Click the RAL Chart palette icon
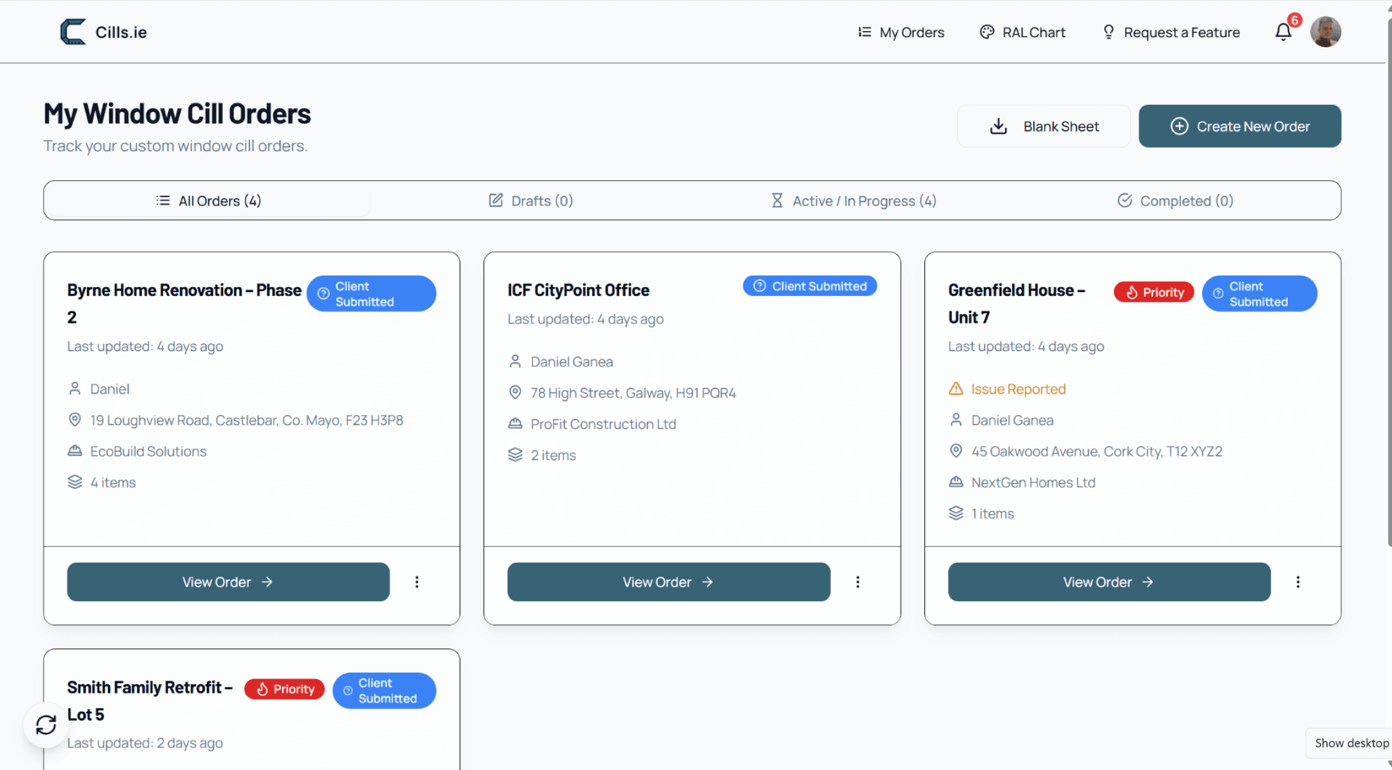Viewport: 1392px width, 770px height. [x=987, y=32]
